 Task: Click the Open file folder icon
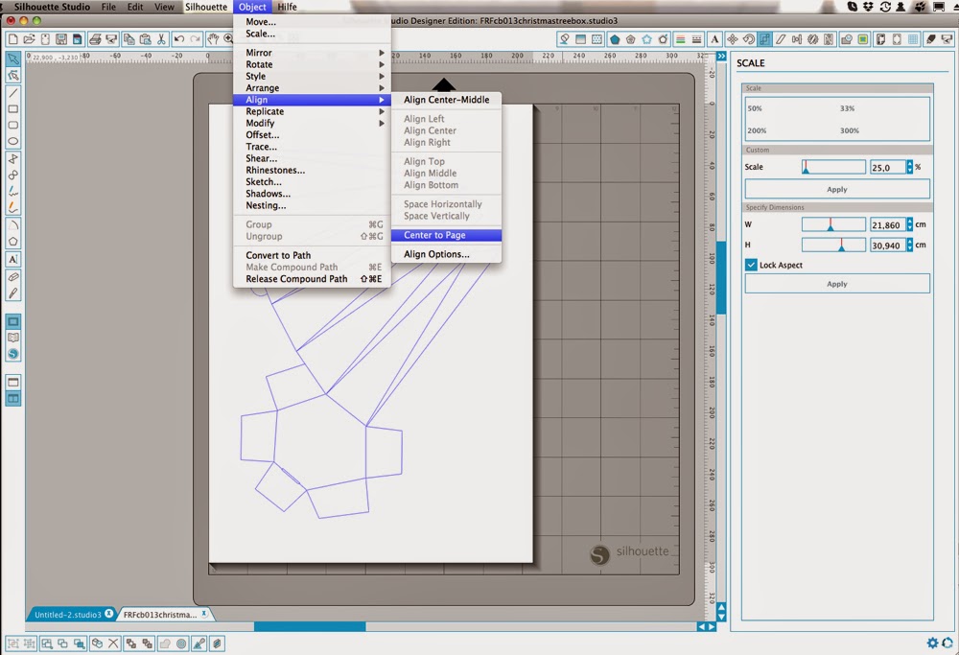click(29, 39)
